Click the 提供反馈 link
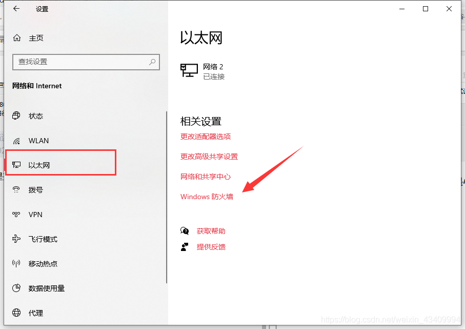This screenshot has width=465, height=329. coord(211,247)
